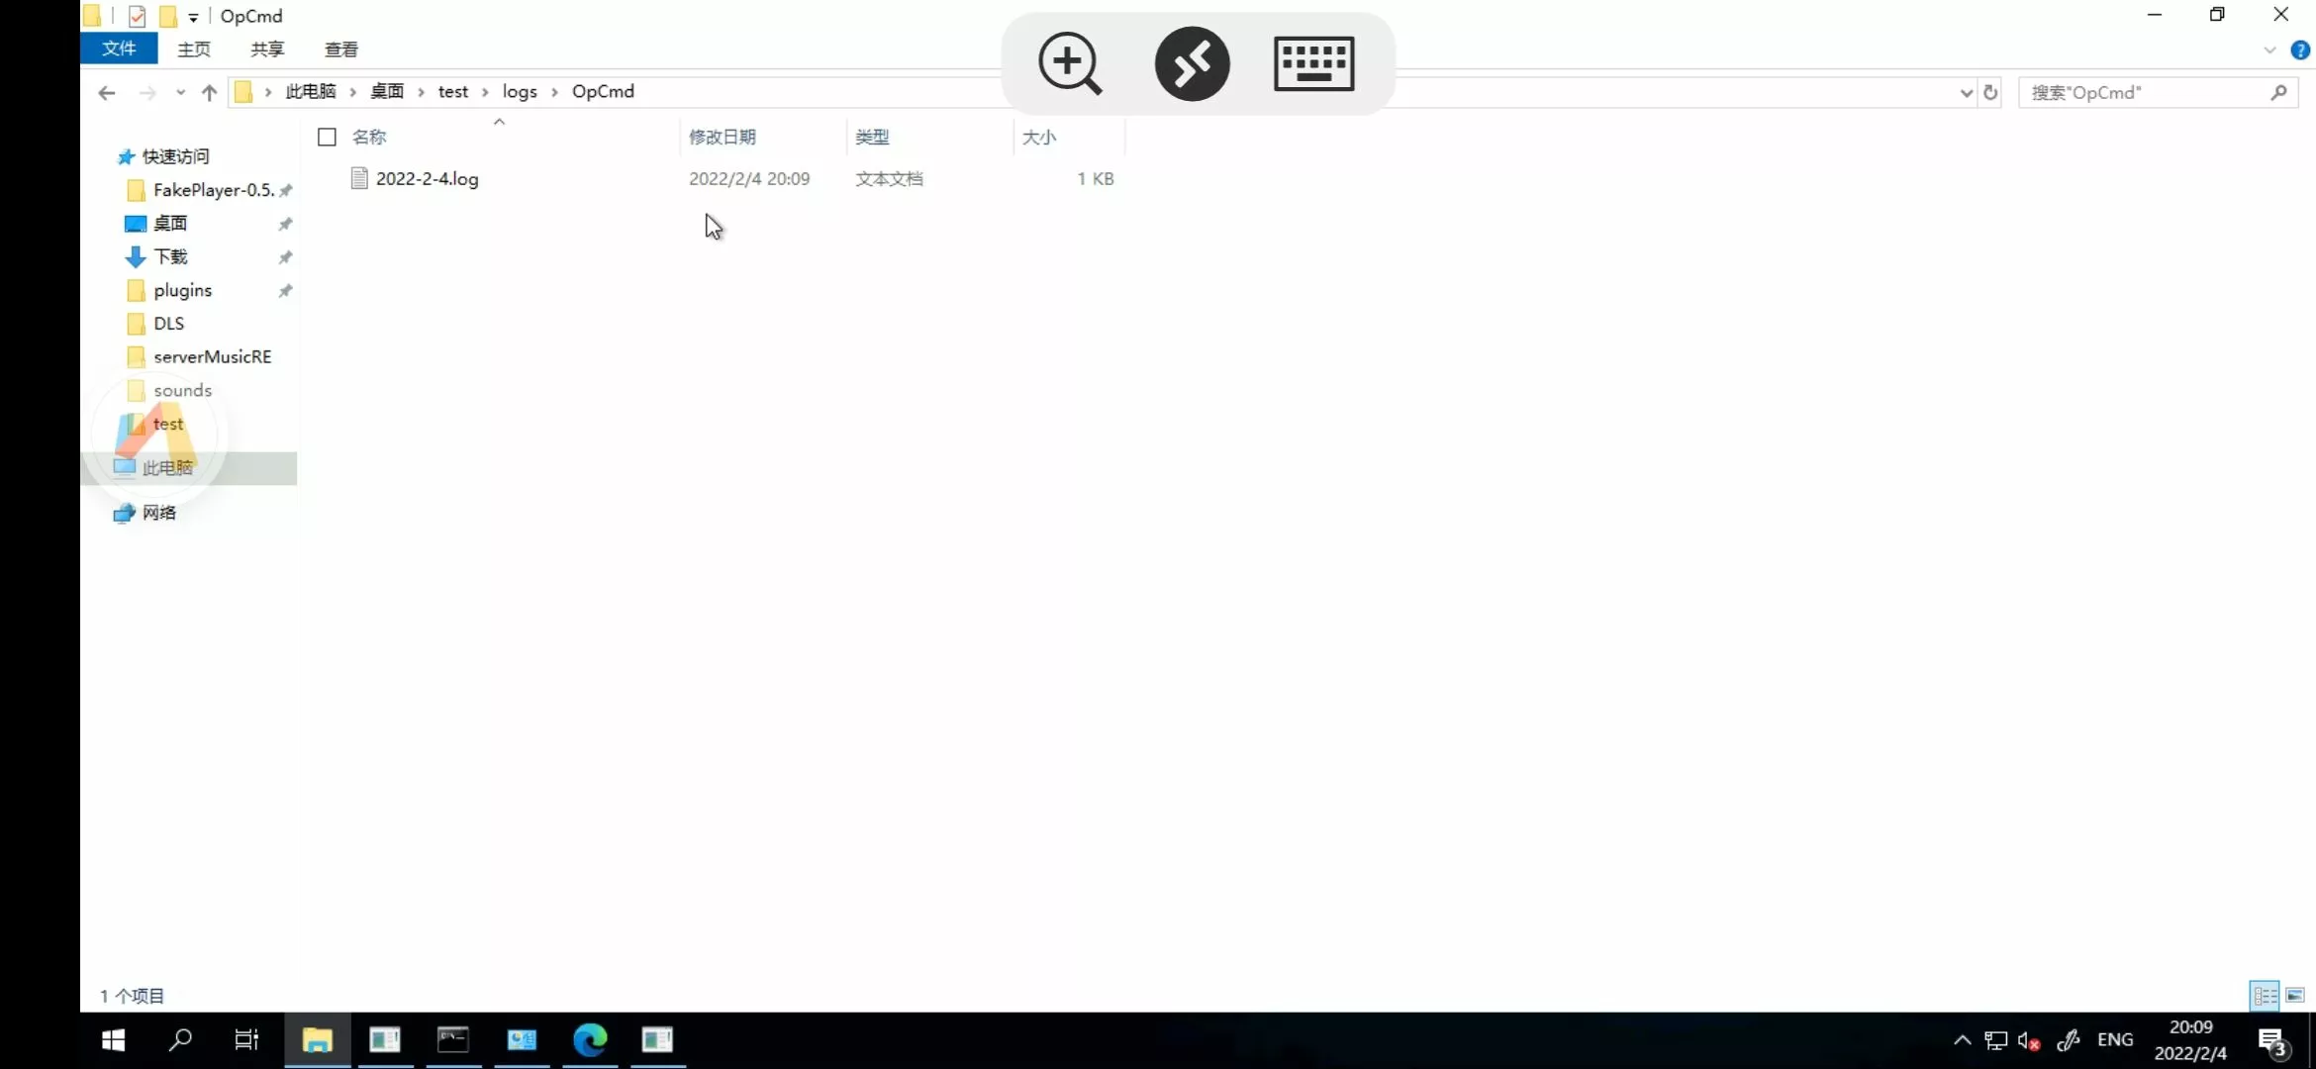Click the search magnifier in search box
Viewport: 2316px width, 1069px height.
click(2278, 92)
